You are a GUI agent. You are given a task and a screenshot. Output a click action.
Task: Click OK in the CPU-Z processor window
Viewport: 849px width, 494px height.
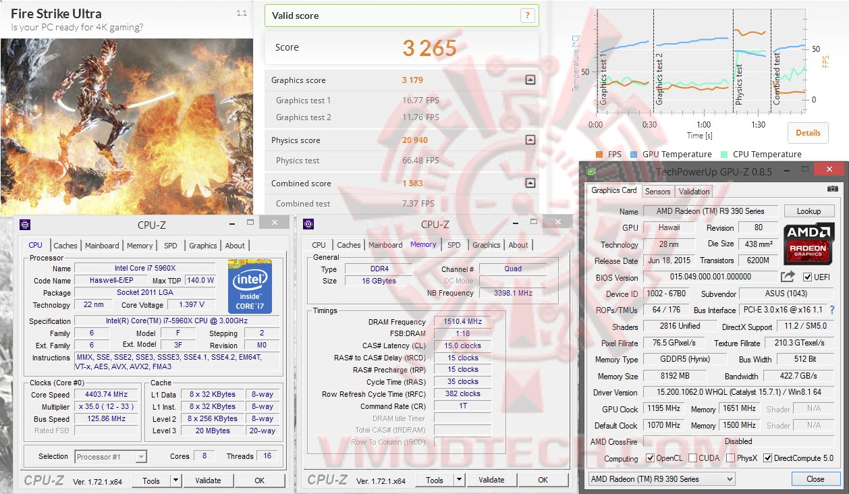coord(259,481)
